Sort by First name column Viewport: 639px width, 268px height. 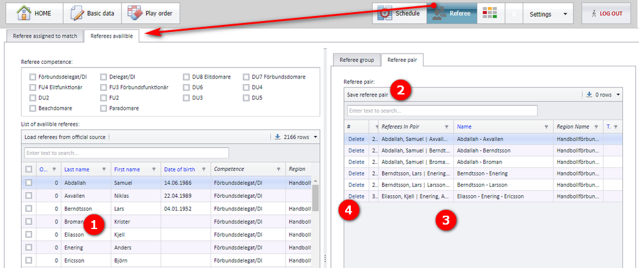[x=127, y=169]
